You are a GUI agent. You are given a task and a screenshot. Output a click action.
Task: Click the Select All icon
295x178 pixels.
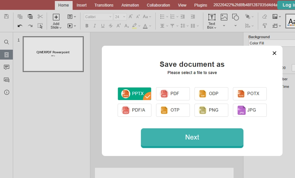tap(40, 26)
